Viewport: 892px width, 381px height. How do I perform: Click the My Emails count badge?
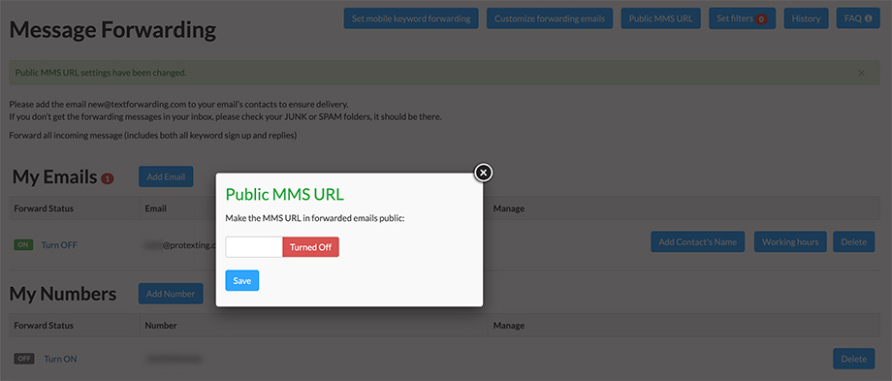[108, 178]
